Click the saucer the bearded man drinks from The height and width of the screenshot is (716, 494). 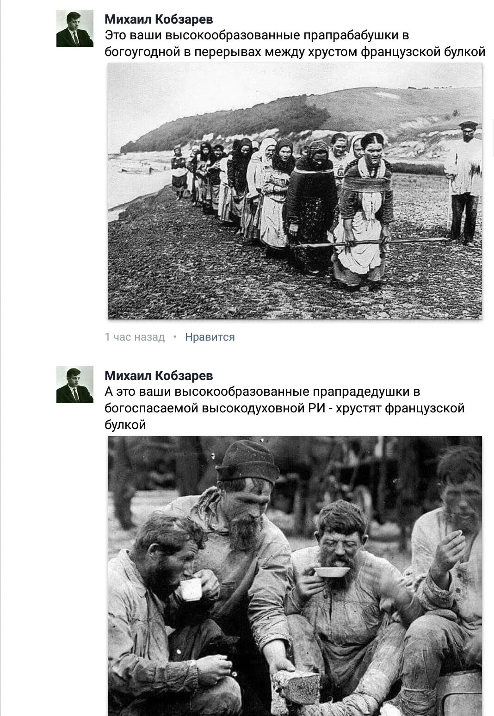(x=332, y=572)
